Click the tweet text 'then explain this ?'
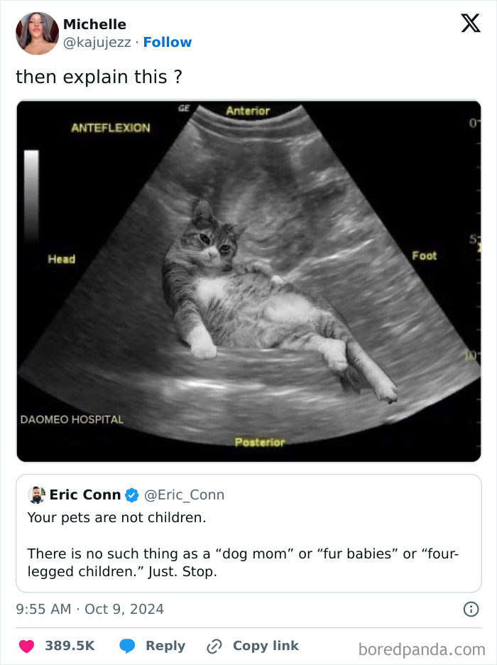 (97, 77)
